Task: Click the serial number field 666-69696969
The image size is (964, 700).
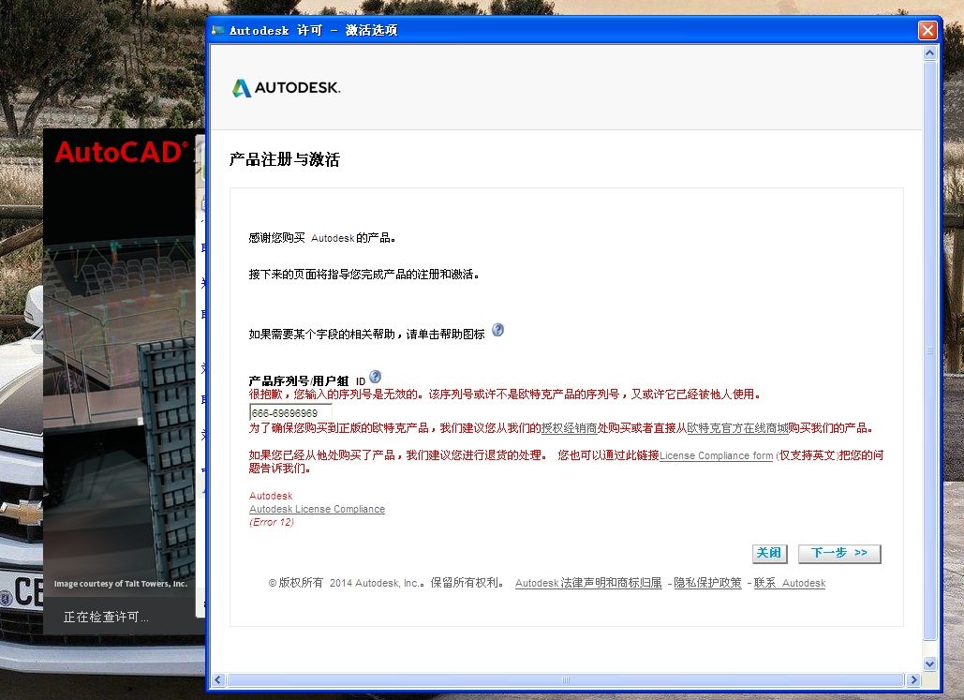Action: point(290,412)
